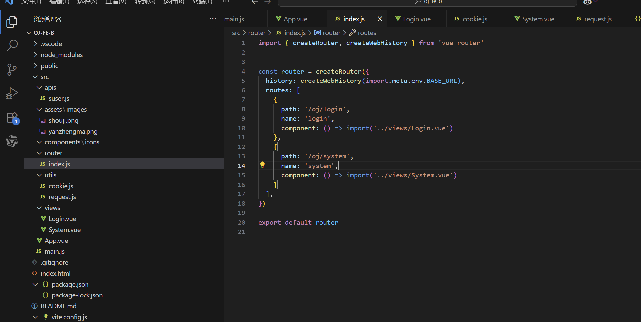Collapse the views folder
The height and width of the screenshot is (322, 641).
pyautogui.click(x=39, y=208)
